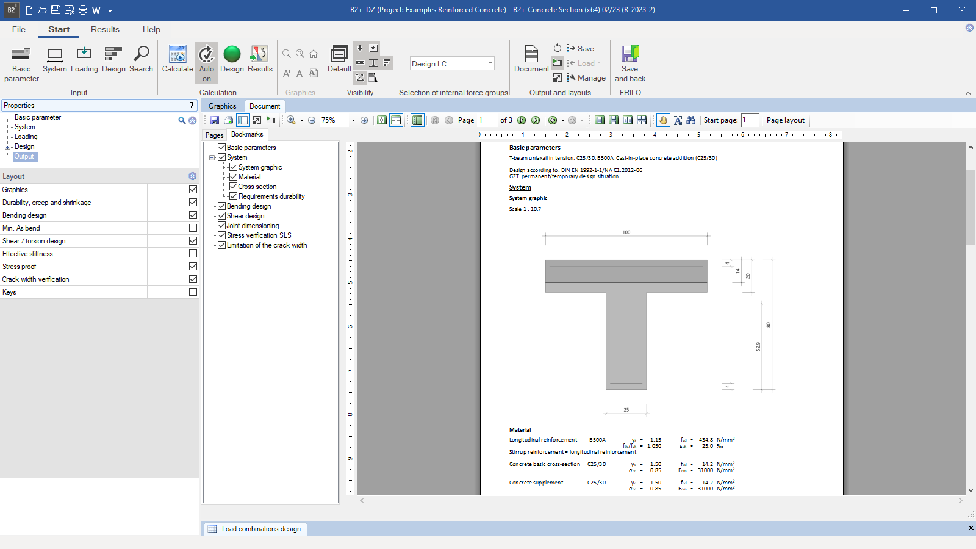Click the Default visibility icon
This screenshot has width=976, height=549.
coord(339,60)
